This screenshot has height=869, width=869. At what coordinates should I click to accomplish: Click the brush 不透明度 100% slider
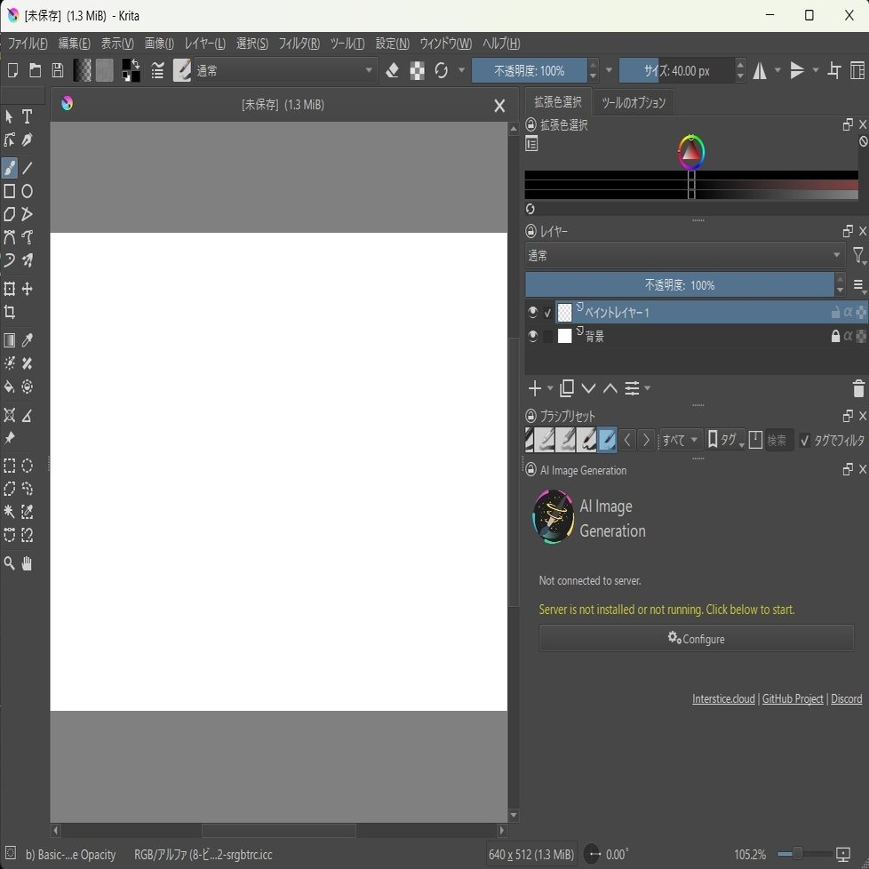pos(530,70)
